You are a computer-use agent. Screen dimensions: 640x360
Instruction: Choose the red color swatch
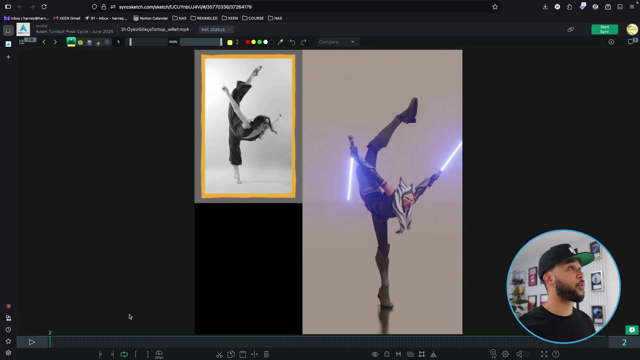click(248, 42)
